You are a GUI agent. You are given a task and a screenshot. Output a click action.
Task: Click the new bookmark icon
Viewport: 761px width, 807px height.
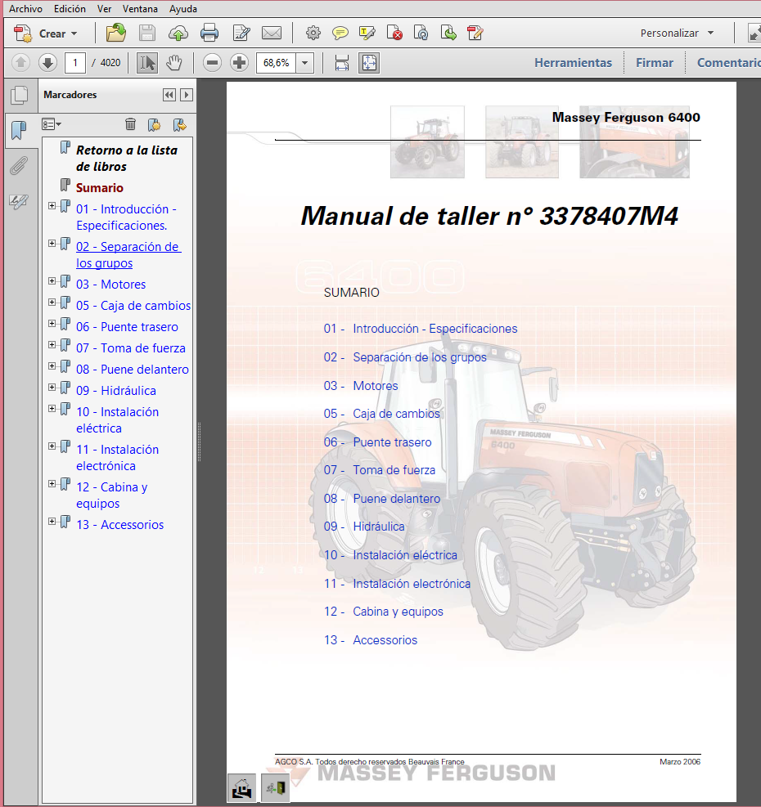(154, 124)
